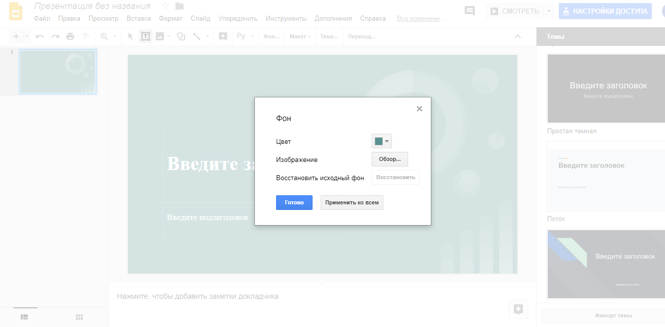Click the Zoom tool icon

point(104,36)
